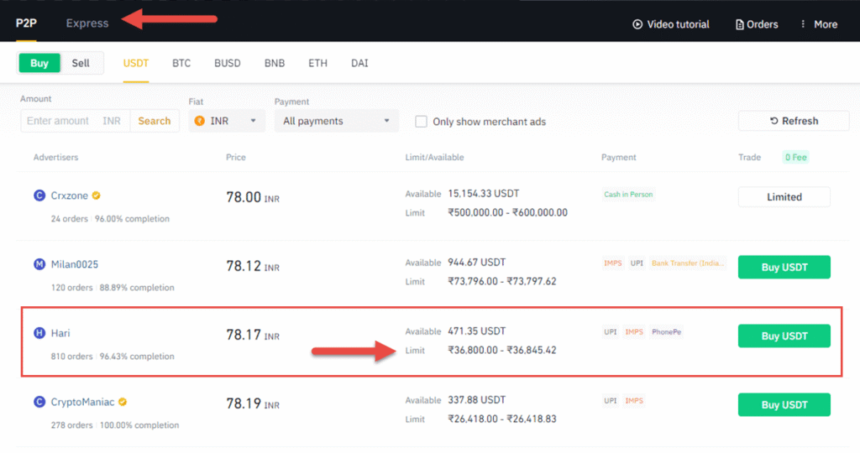Click Hari's advertiser avatar icon
This screenshot has width=860, height=453.
tap(39, 333)
